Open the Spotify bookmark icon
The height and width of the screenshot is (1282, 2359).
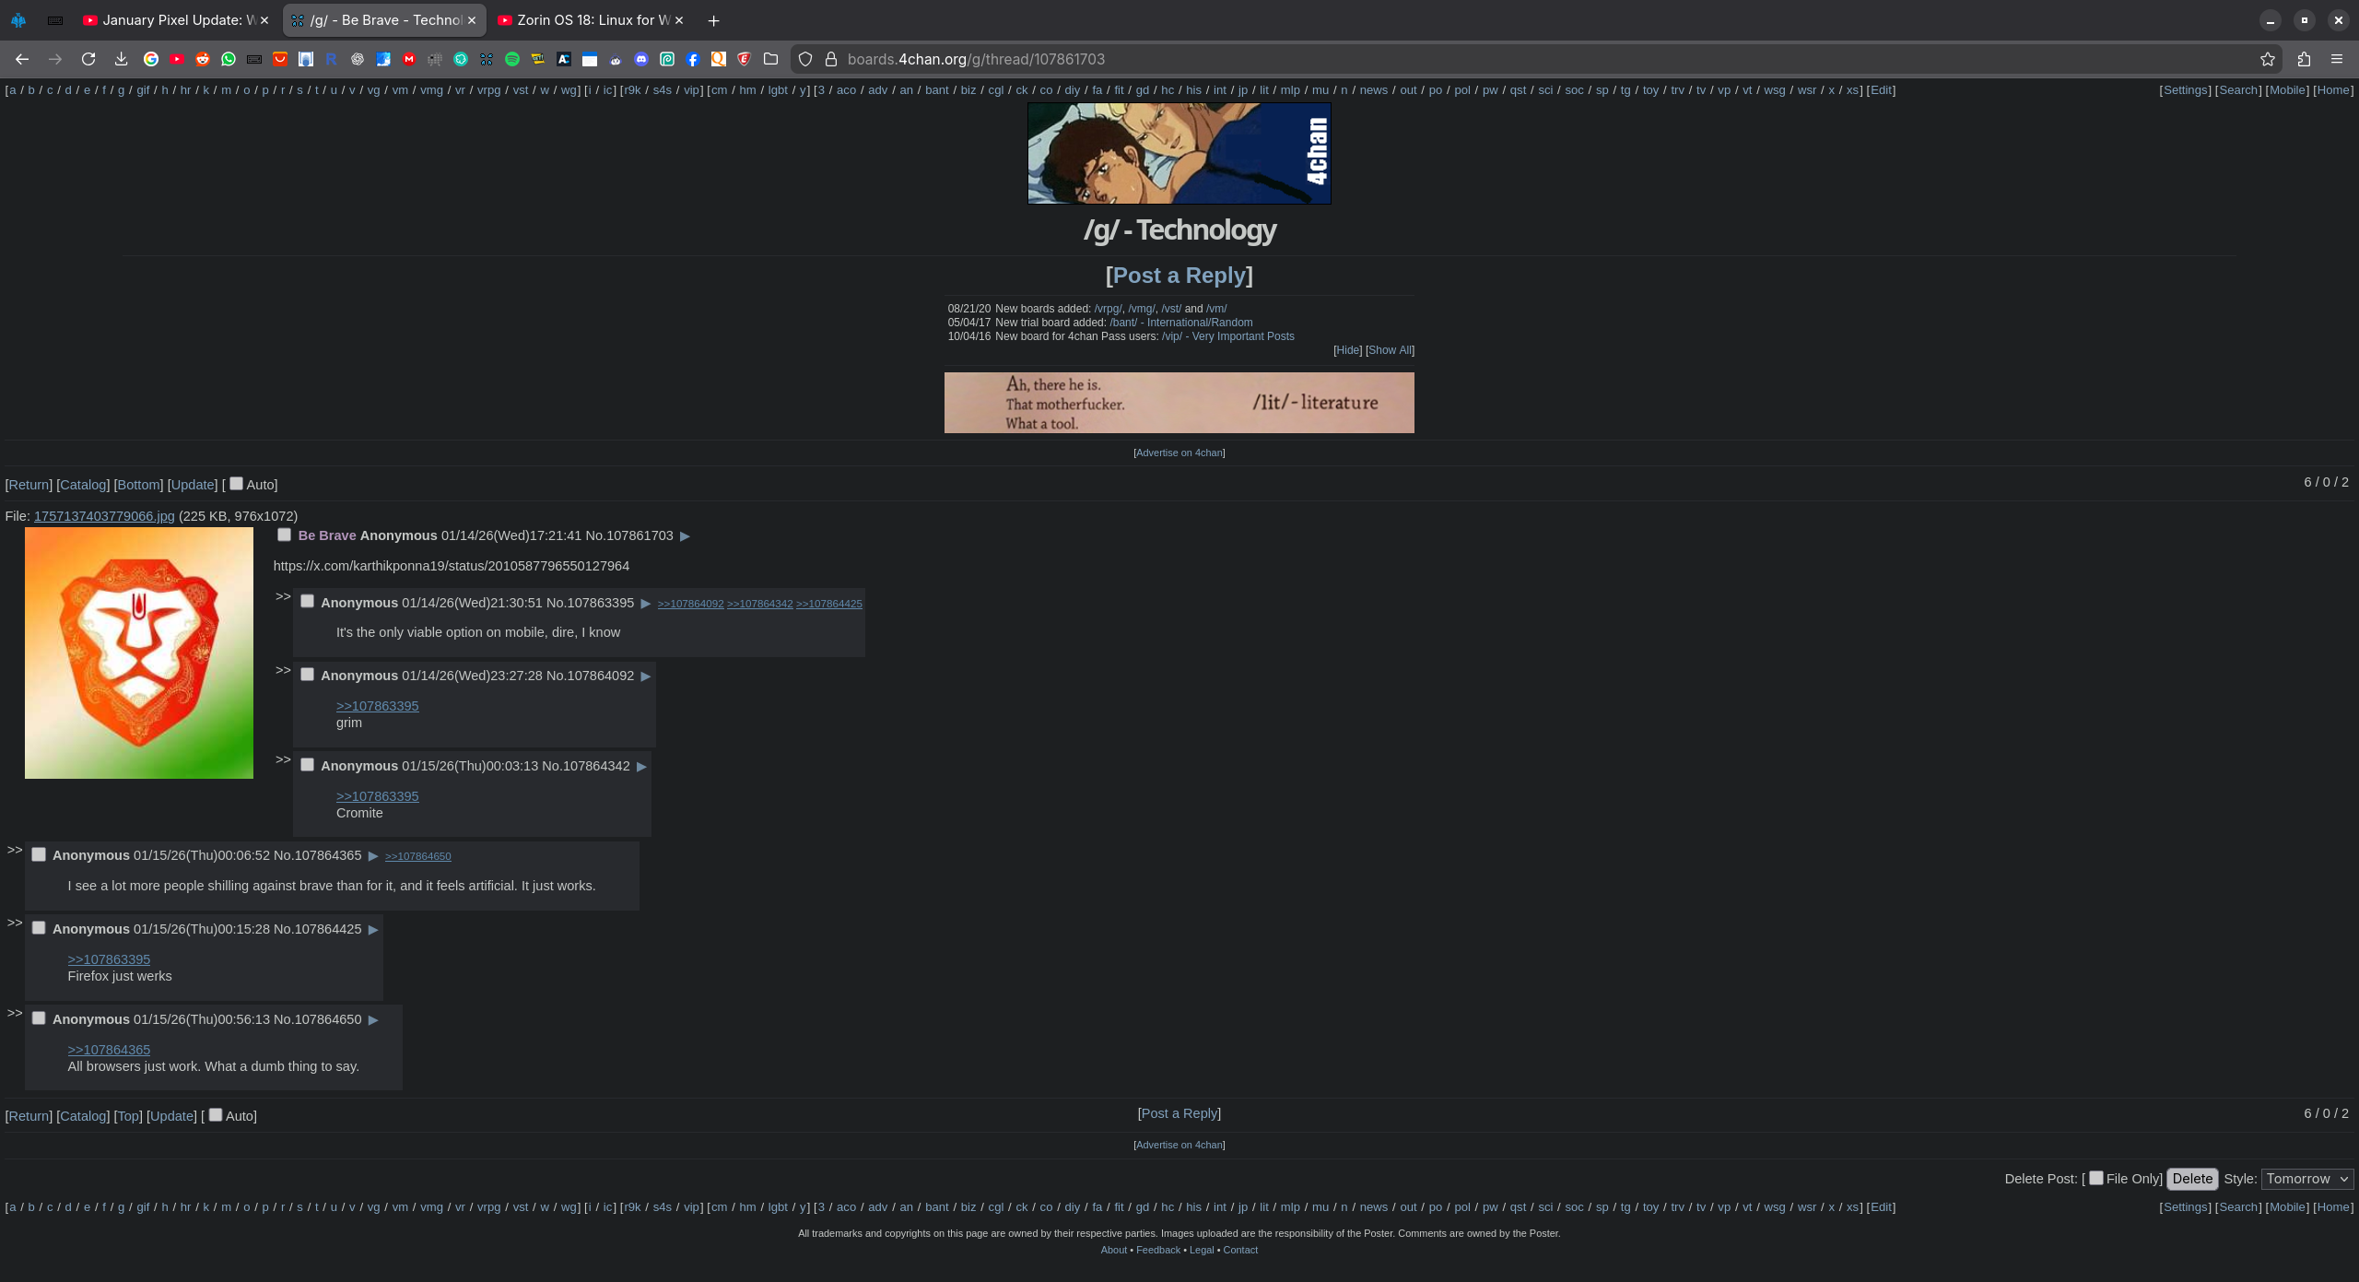pyautogui.click(x=512, y=59)
